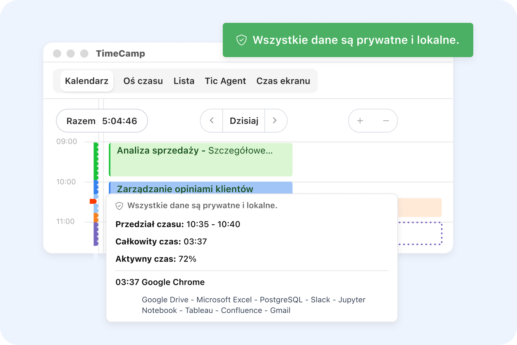Zoom in with the plus icon
Viewport: 517px width, 345px height.
[360, 121]
